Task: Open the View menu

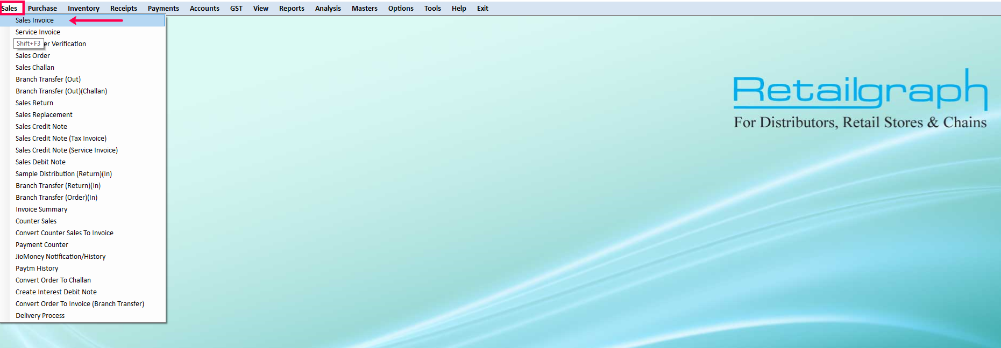Action: (261, 8)
